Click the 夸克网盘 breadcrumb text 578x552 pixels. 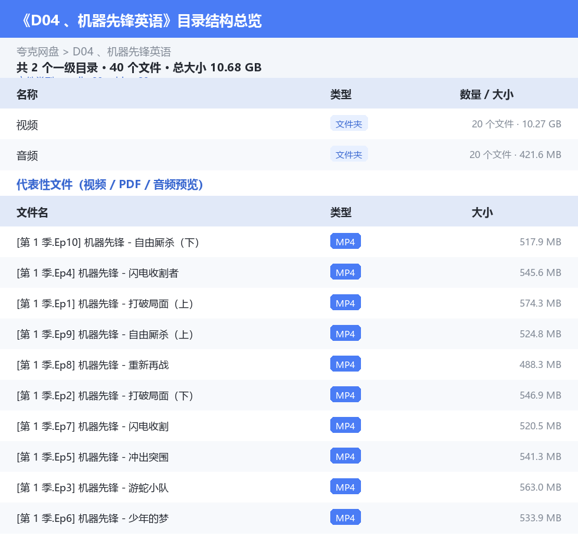click(x=38, y=51)
